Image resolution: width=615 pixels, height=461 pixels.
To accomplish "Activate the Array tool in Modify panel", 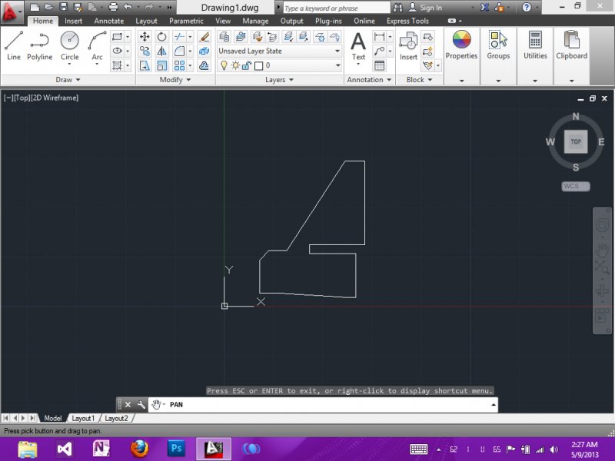I will 179,65.
